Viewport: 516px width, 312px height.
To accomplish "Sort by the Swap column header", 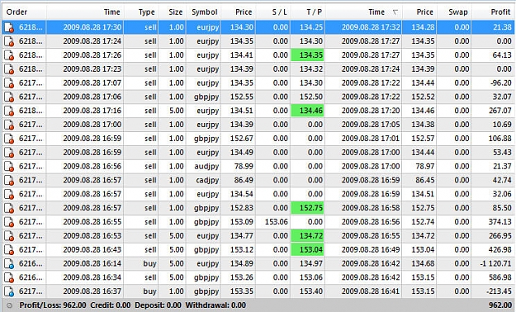I will pos(458,12).
